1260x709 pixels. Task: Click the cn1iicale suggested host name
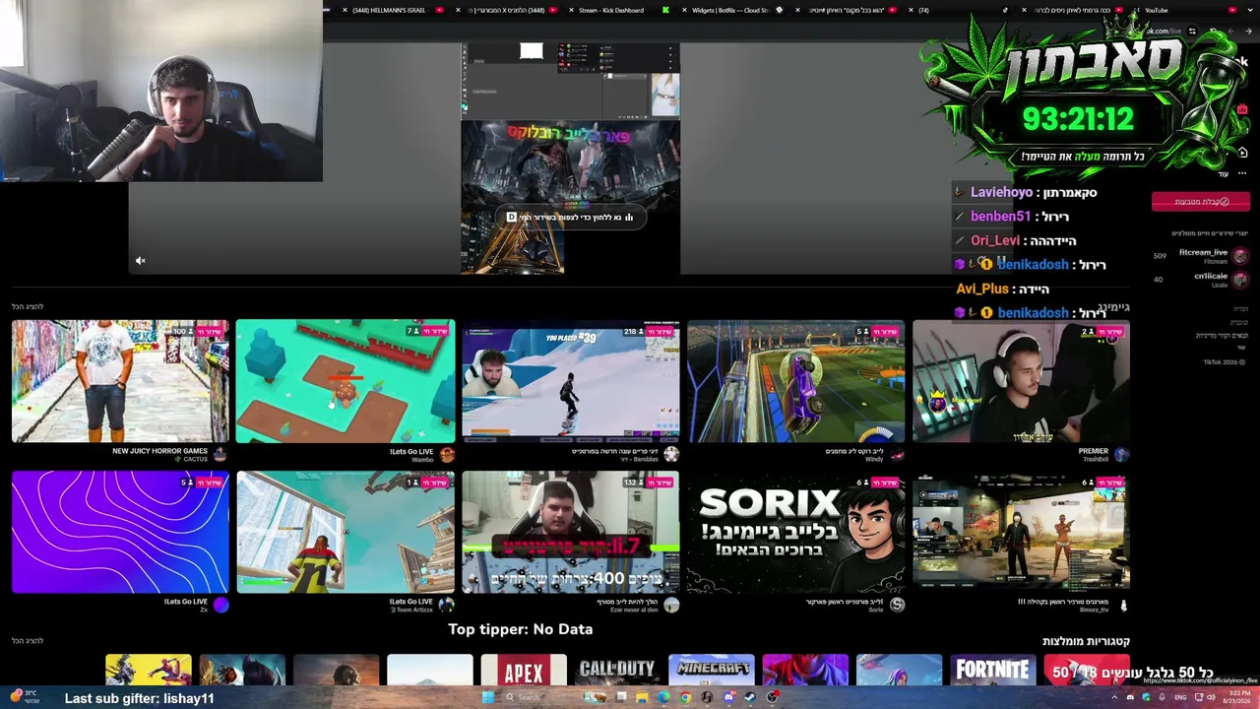pyautogui.click(x=1211, y=276)
